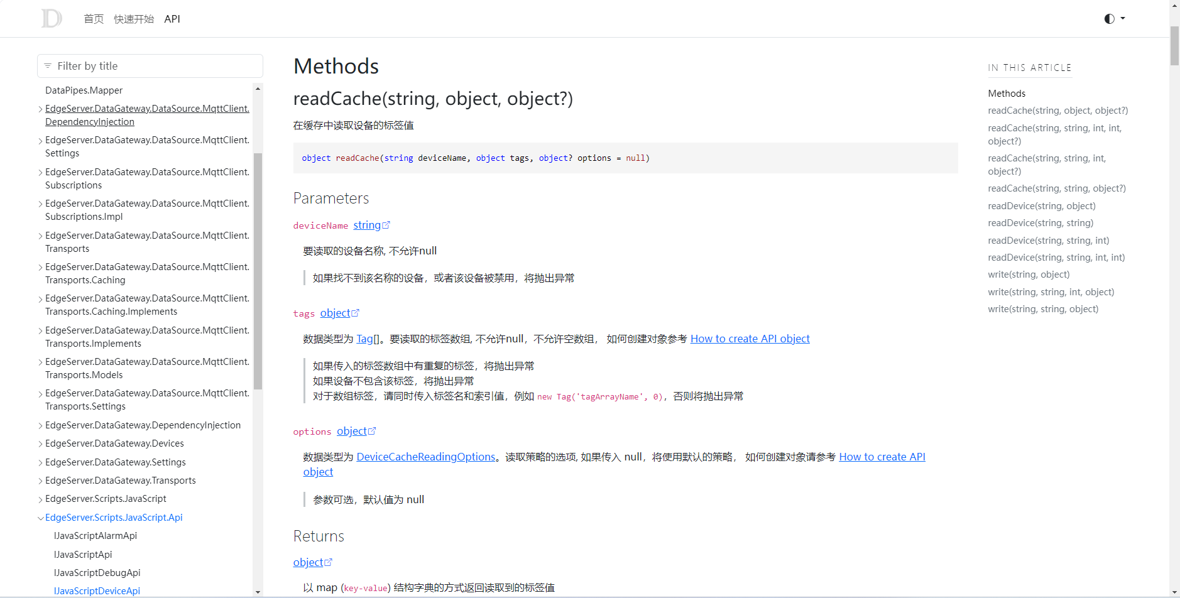Click sidebar scrollbar down arrow
Image resolution: width=1180 pixels, height=598 pixels.
click(258, 592)
